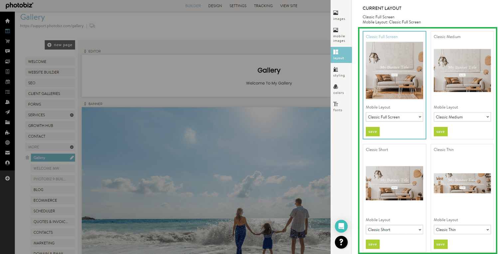Screen dimensions: 499x254
Task: Click the question mark help icon
Action: (x=341, y=242)
